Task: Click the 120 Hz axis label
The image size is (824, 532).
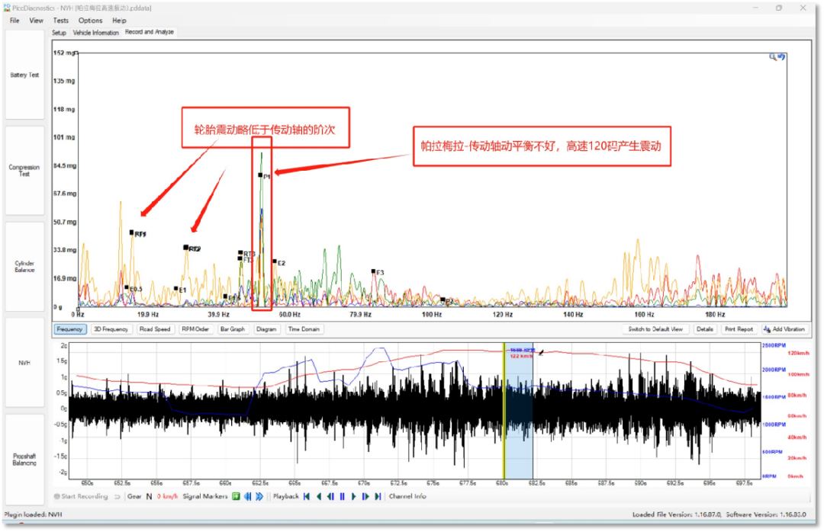Action: [x=502, y=315]
